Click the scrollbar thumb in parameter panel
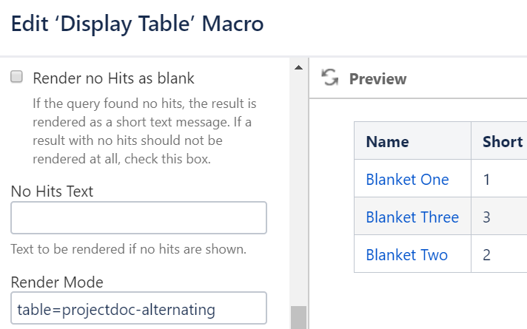Screen dimensions: 527x329 pos(298,318)
